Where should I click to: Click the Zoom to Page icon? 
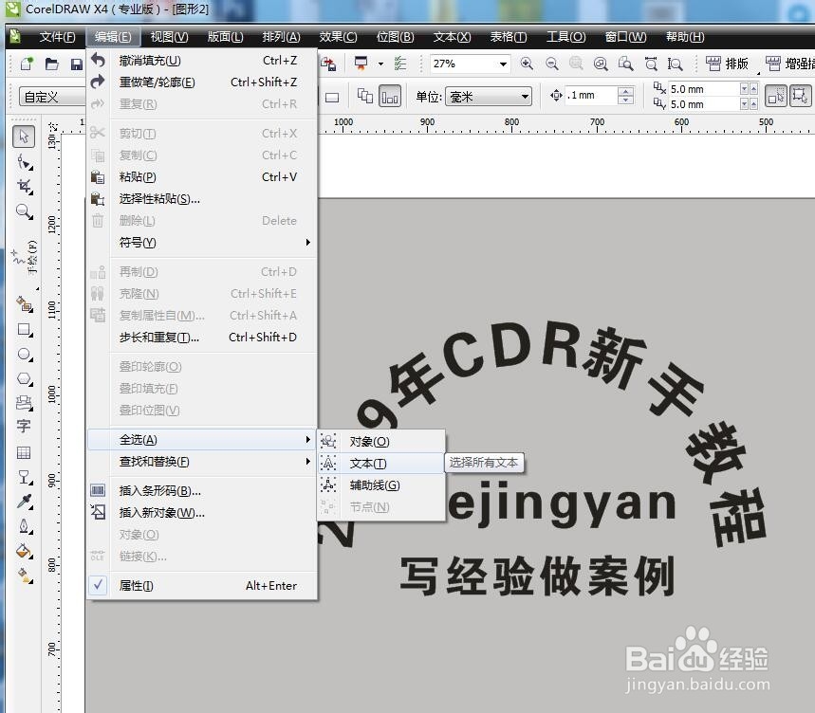click(625, 64)
